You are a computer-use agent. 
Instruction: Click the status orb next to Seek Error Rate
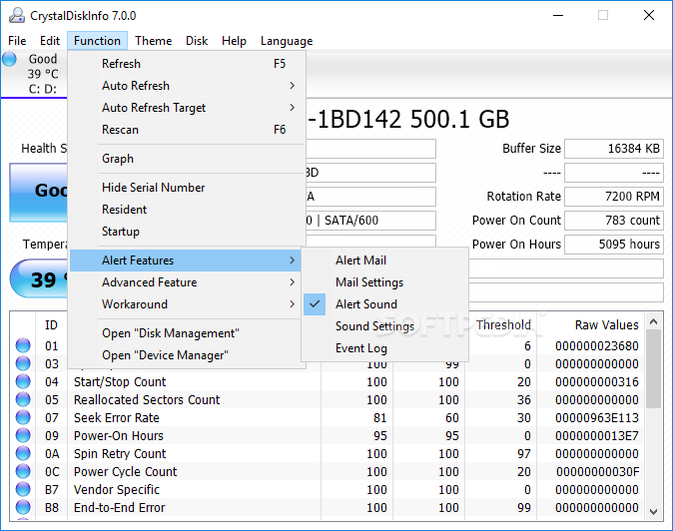click(x=23, y=418)
